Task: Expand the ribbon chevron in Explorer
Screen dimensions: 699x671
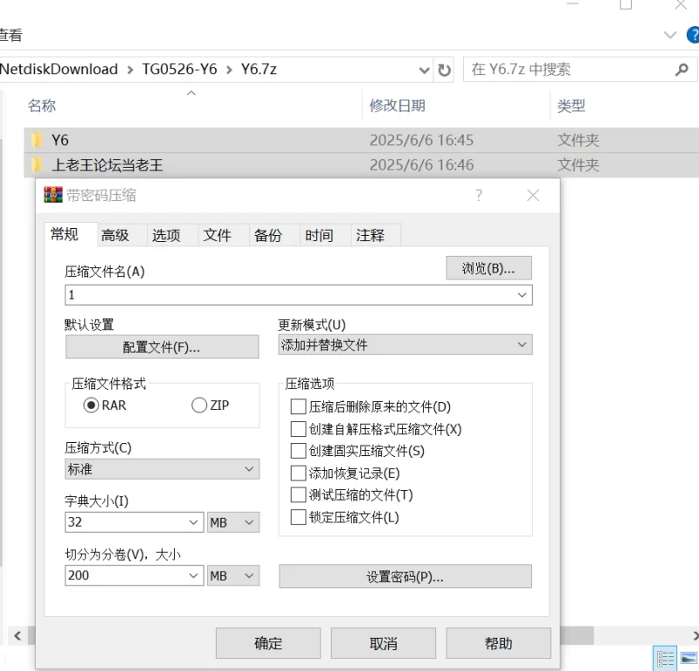Action: coord(670,35)
